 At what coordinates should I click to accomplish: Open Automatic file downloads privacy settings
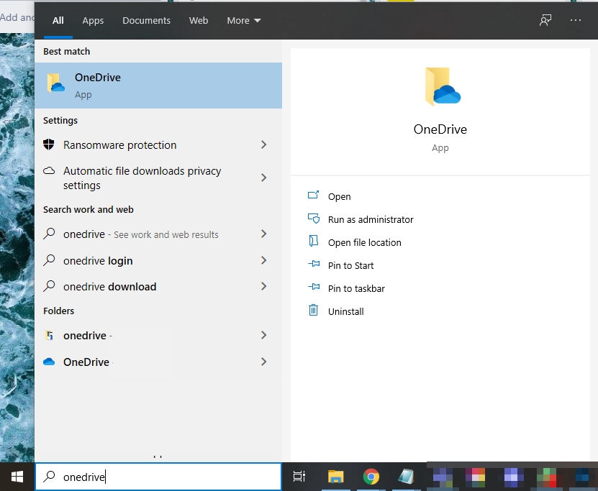(x=158, y=178)
